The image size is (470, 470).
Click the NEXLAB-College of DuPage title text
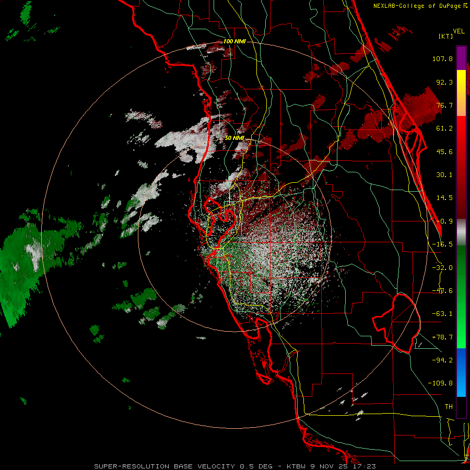coord(420,6)
